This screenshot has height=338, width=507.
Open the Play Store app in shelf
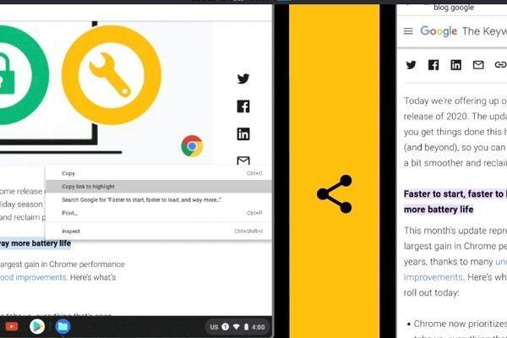click(x=37, y=327)
